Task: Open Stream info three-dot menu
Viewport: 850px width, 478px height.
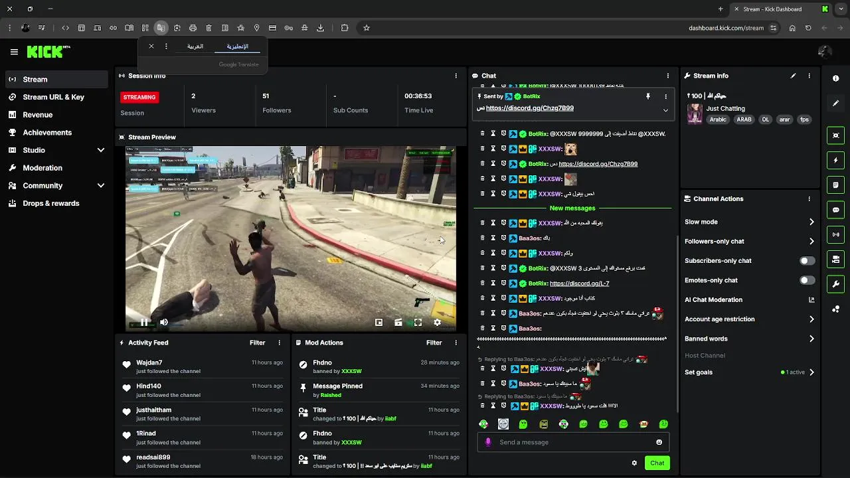Action: (809, 76)
